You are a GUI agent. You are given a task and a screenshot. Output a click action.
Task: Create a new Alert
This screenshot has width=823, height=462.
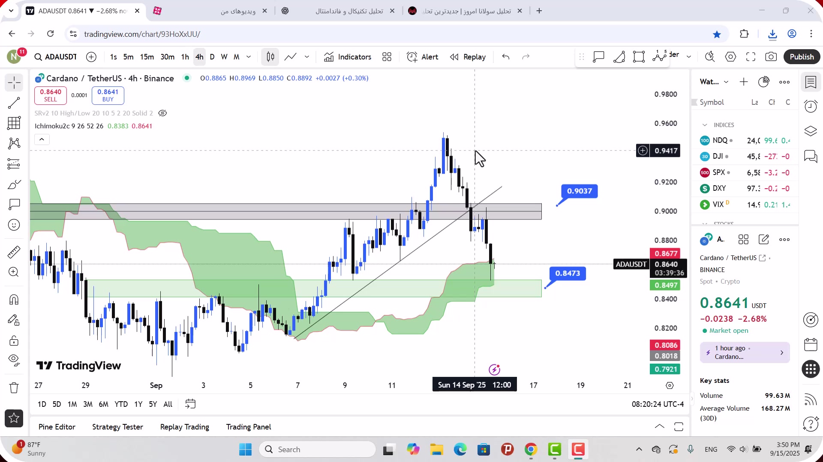(x=423, y=57)
